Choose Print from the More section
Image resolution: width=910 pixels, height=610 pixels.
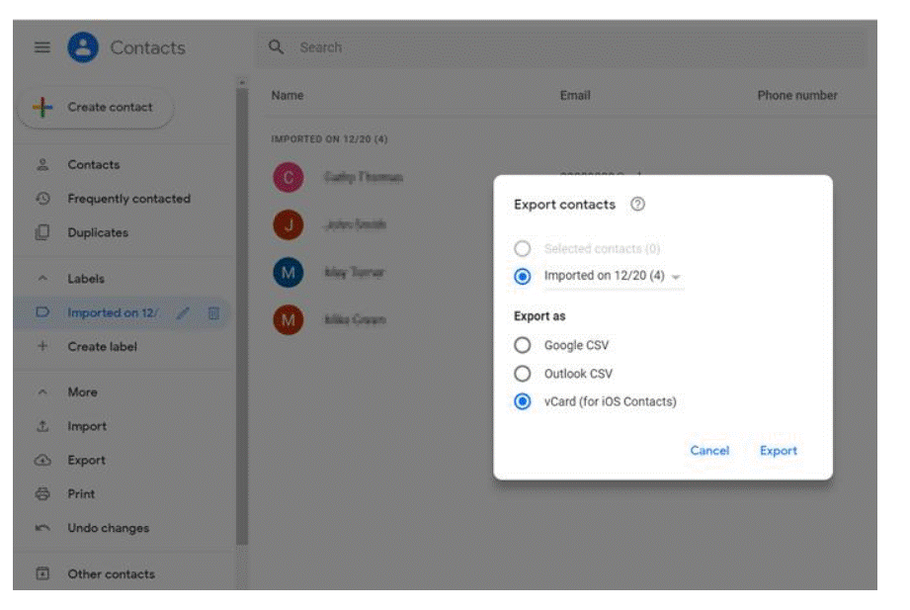(81, 493)
